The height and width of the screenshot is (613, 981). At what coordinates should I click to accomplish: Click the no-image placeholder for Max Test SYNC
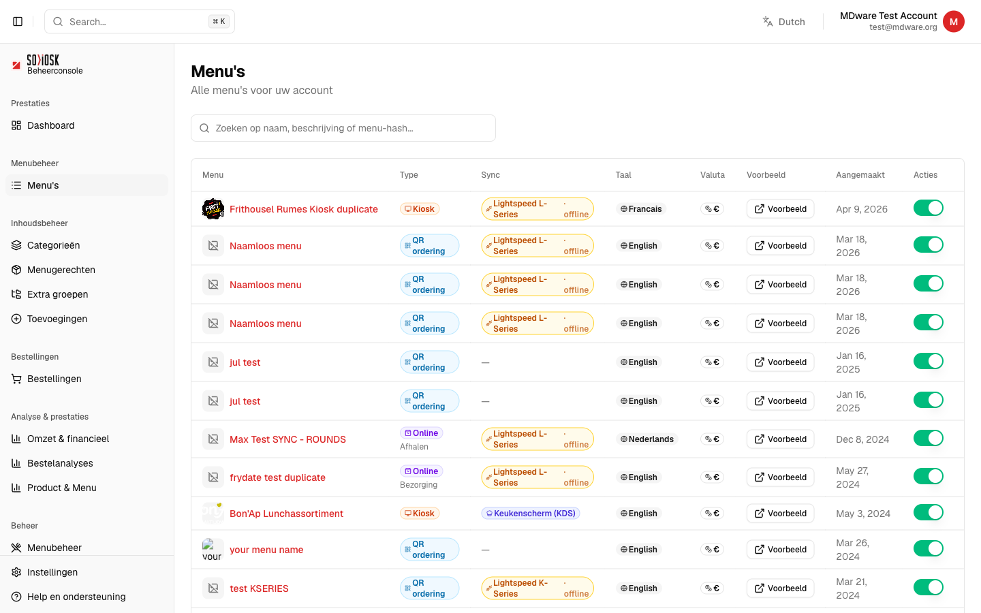pos(213,439)
